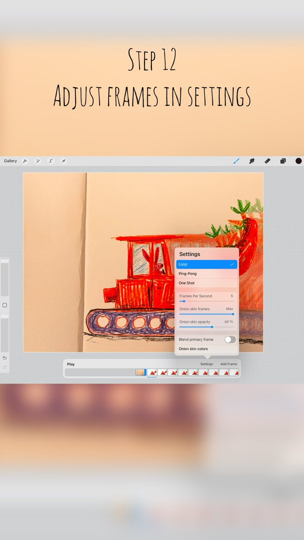Add a new animation frame
Screen dimensions: 304x540
(x=229, y=364)
